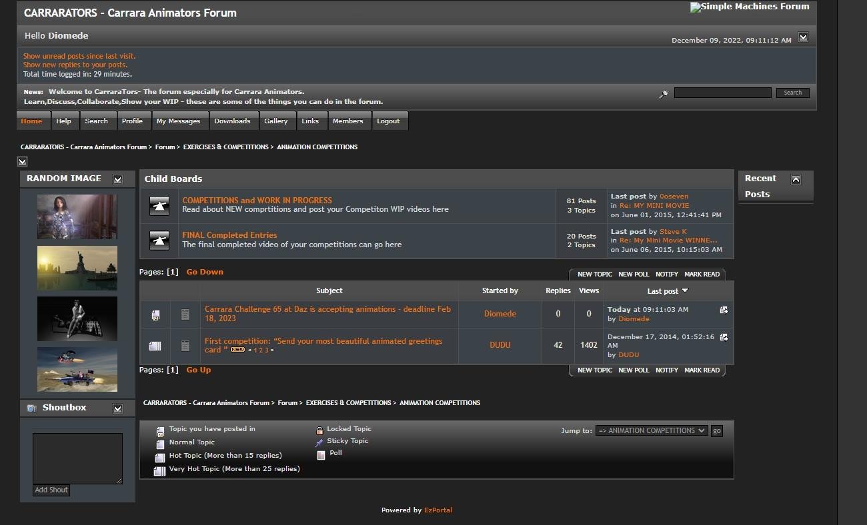Click the Locked Topic padlock legend icon
867x525 pixels.
click(319, 430)
